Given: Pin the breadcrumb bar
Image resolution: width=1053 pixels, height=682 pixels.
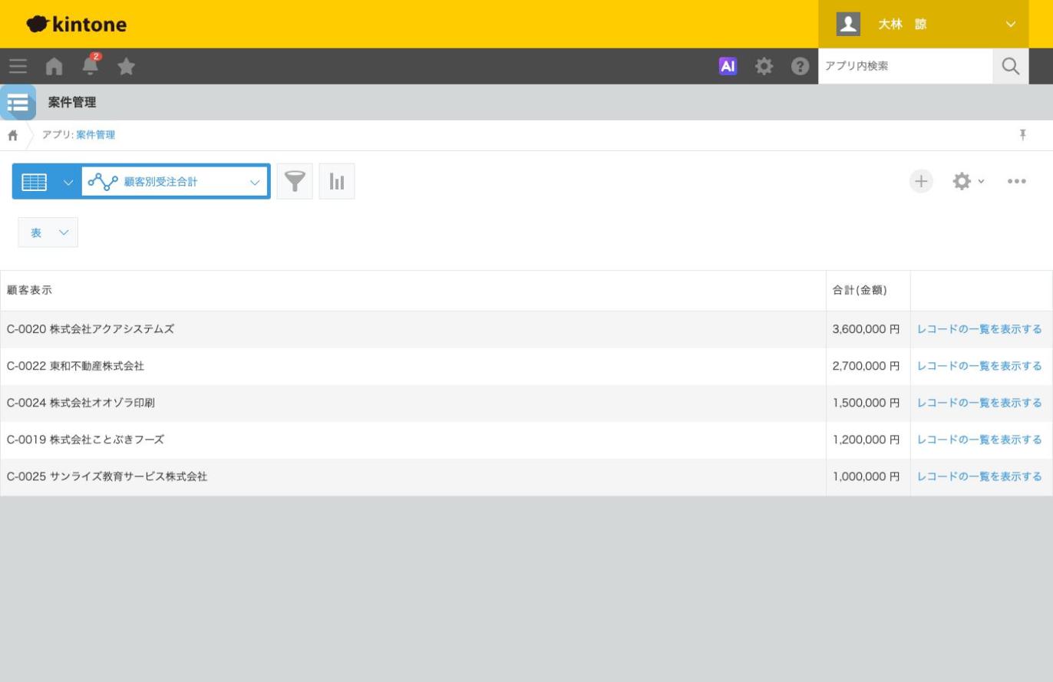Looking at the screenshot, I should [x=1022, y=135].
